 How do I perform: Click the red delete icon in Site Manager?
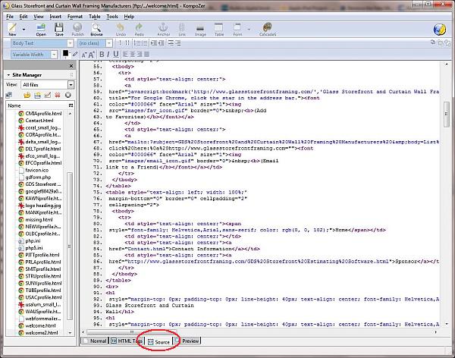click(x=58, y=95)
